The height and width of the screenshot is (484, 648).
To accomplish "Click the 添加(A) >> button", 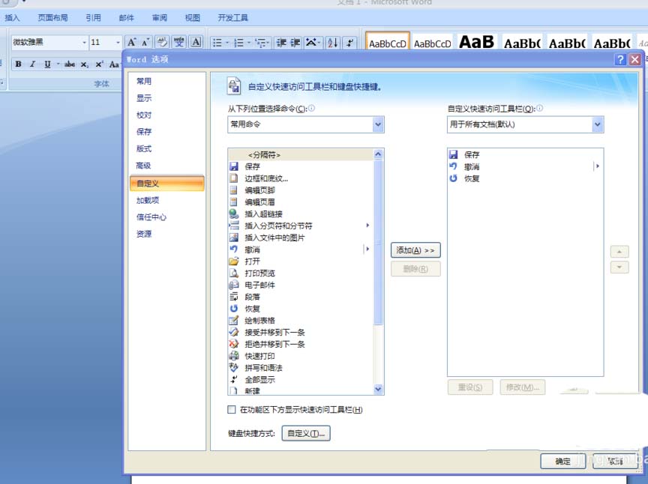I will click(415, 250).
